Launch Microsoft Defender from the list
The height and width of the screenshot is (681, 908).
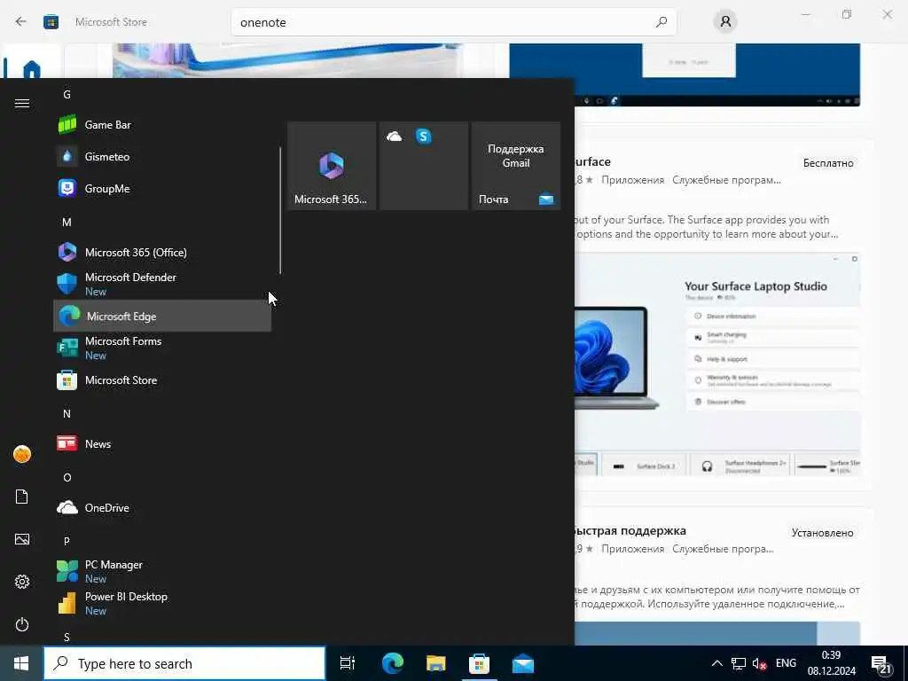[x=162, y=284]
